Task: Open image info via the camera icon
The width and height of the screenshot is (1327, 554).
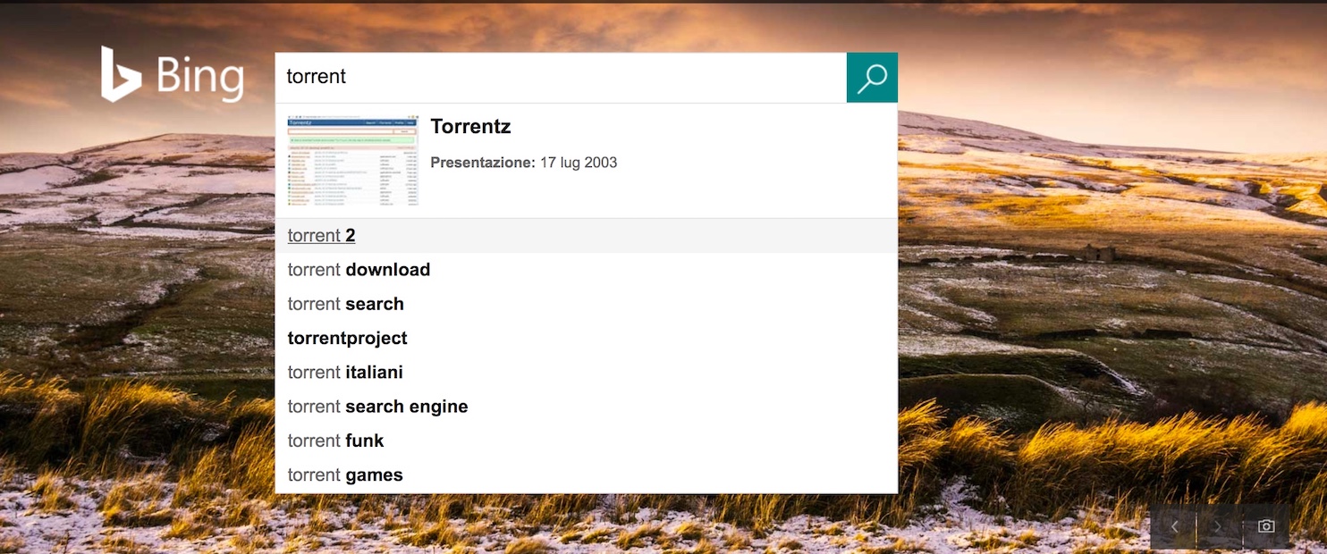Action: (1265, 526)
